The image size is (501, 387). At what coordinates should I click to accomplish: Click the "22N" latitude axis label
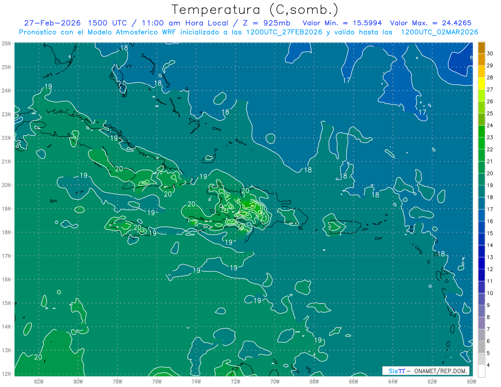point(6,138)
